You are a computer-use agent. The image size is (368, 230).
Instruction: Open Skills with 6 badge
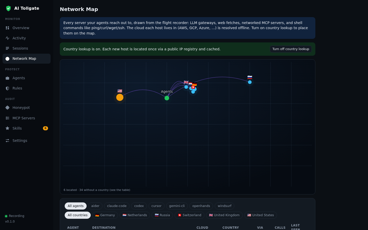click(x=27, y=128)
